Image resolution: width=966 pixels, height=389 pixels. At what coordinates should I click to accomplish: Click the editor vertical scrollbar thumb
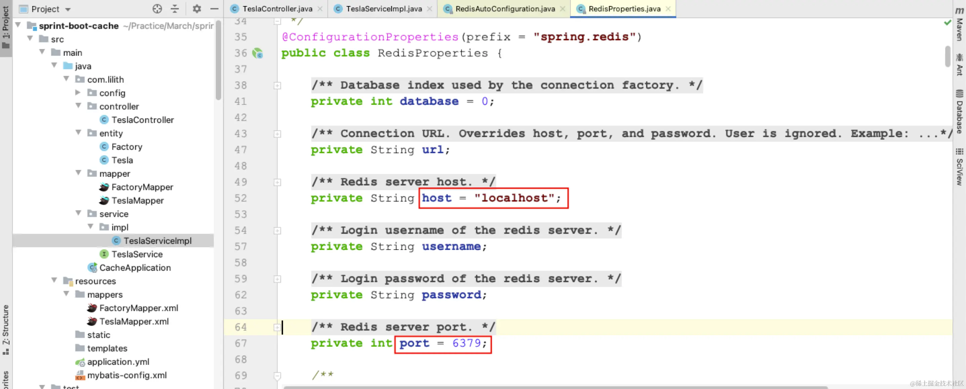948,56
